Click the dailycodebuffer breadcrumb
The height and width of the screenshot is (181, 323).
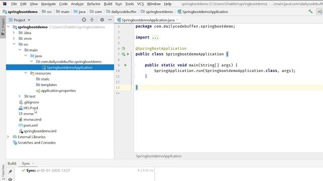[x=121, y=12]
